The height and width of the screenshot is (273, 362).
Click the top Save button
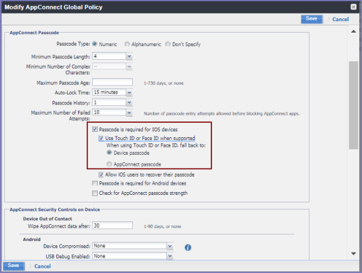311,19
